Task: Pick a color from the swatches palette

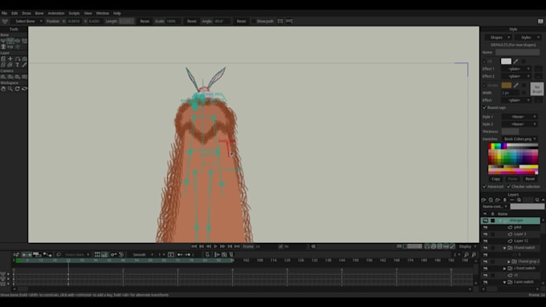Action: (x=513, y=159)
